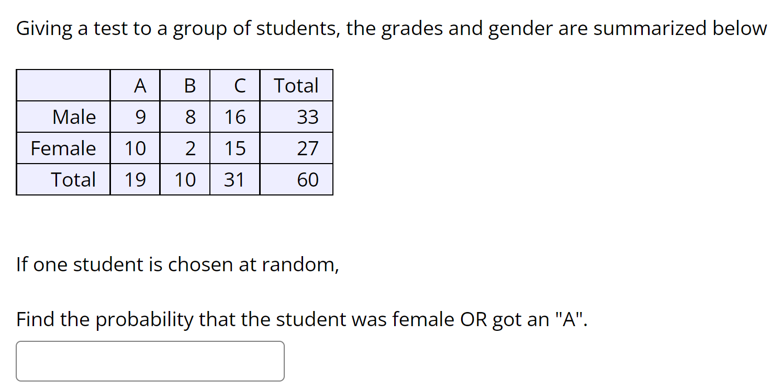Viewport: 781px width, 392px height.
Task: Click the title text above the table
Action: (390, 28)
